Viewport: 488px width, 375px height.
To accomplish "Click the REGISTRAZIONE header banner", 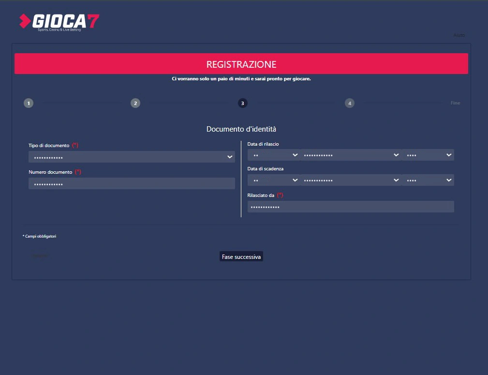I will pos(241,64).
